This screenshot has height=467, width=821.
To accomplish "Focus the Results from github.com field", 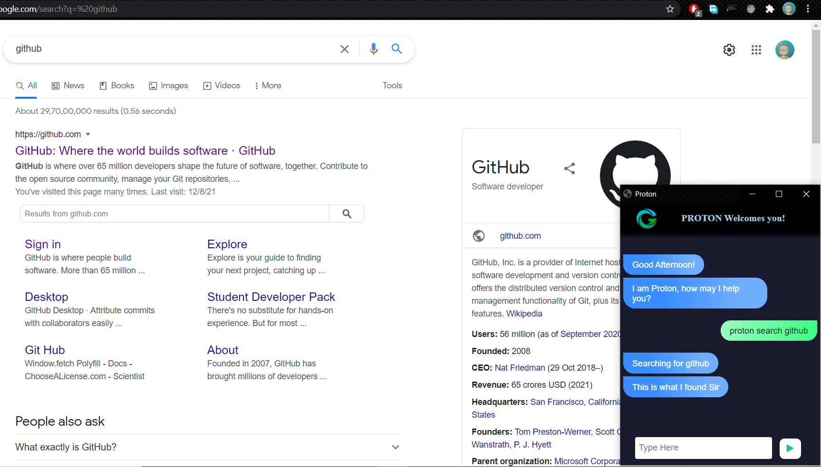I will (174, 214).
